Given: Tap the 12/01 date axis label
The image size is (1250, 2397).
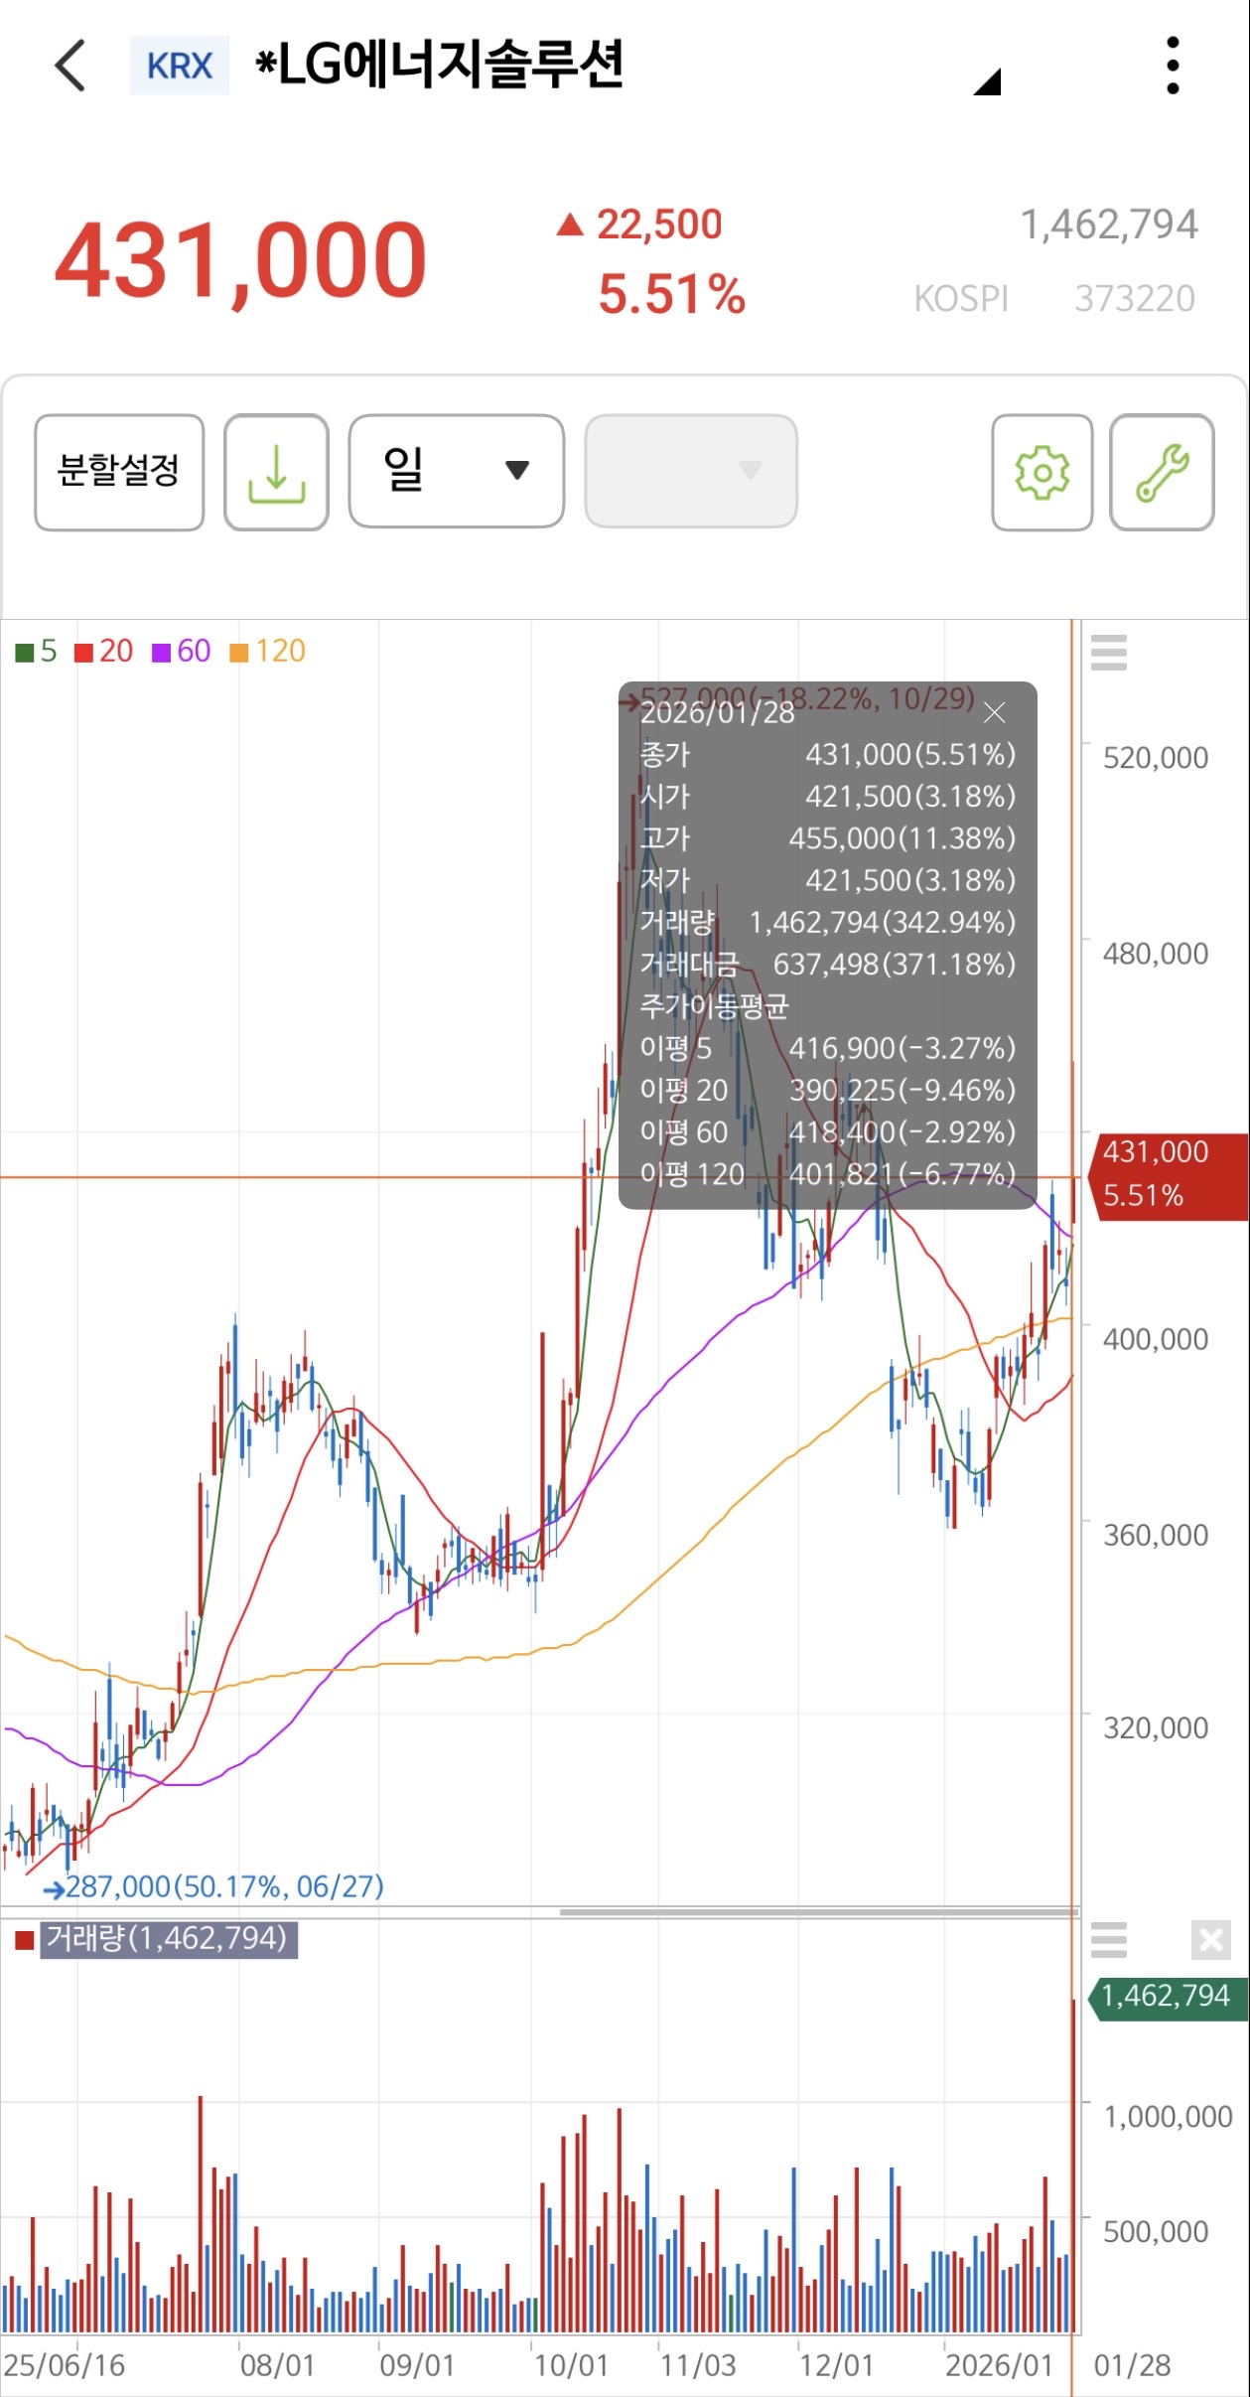Looking at the screenshot, I should tap(837, 2365).
